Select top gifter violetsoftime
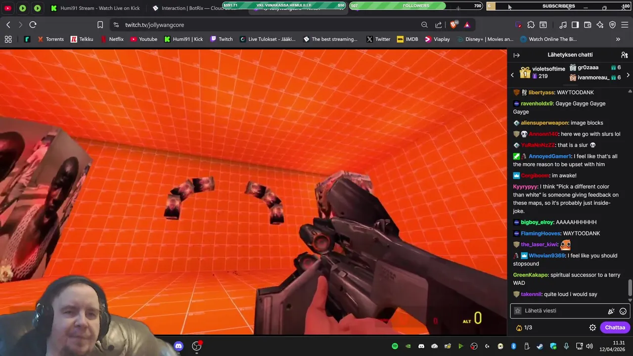 (542, 73)
